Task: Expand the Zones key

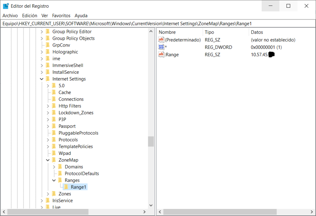Action: click(x=48, y=194)
